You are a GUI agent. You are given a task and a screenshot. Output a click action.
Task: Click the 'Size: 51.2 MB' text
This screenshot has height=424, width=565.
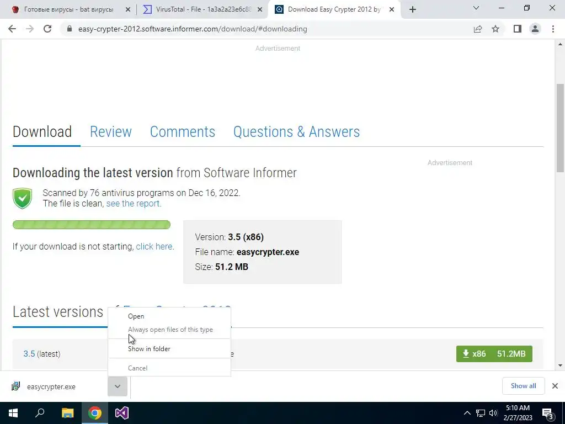tap(222, 267)
